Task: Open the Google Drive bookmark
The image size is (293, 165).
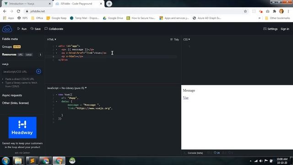Action: [113, 18]
